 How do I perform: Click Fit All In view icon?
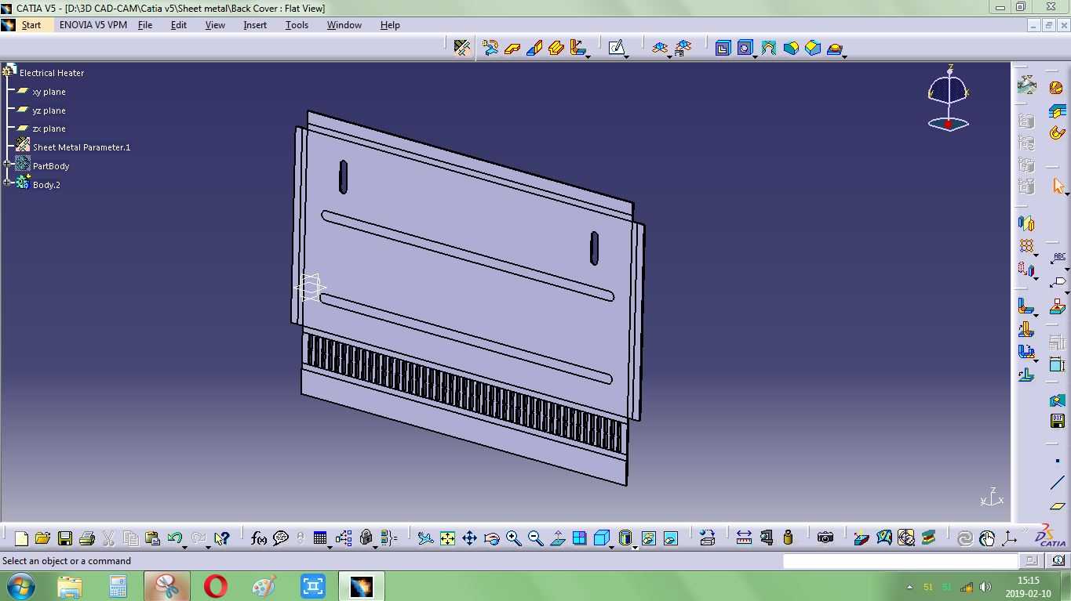[447, 538]
